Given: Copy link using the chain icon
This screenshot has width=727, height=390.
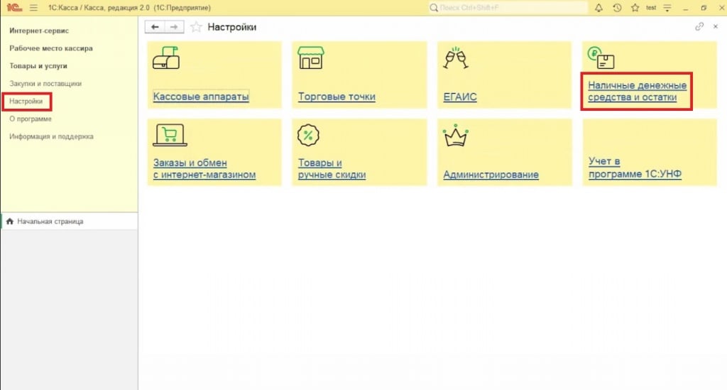Looking at the screenshot, I should click(699, 27).
